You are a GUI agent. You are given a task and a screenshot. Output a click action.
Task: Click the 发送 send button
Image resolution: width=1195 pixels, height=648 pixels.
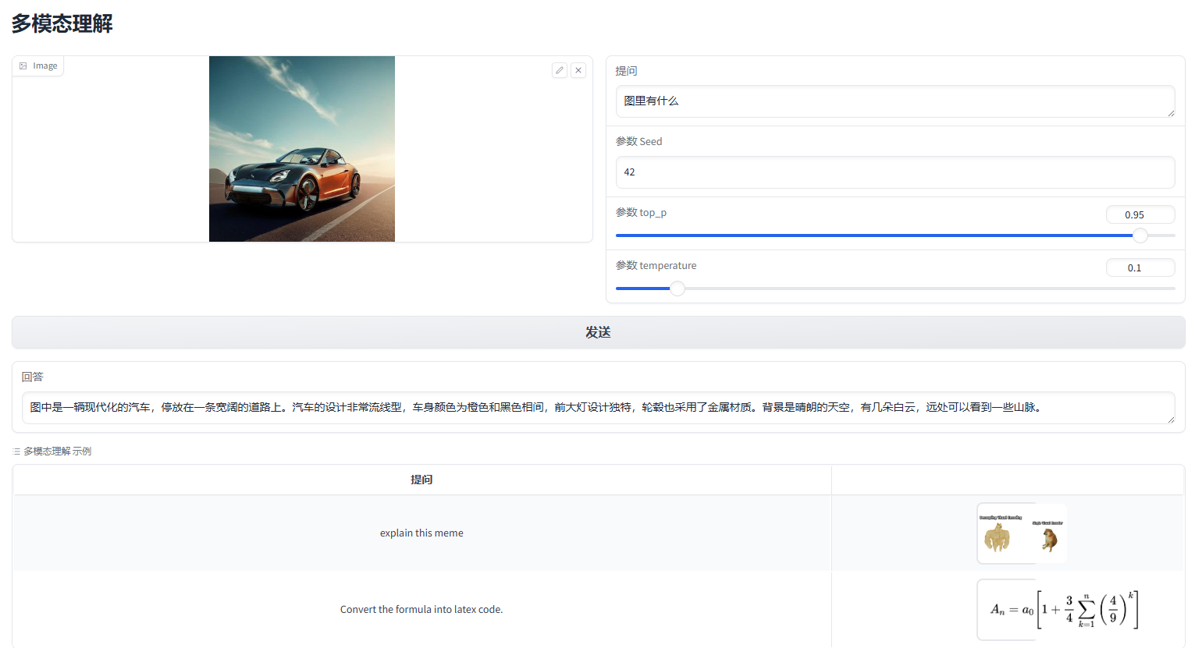[x=598, y=332]
